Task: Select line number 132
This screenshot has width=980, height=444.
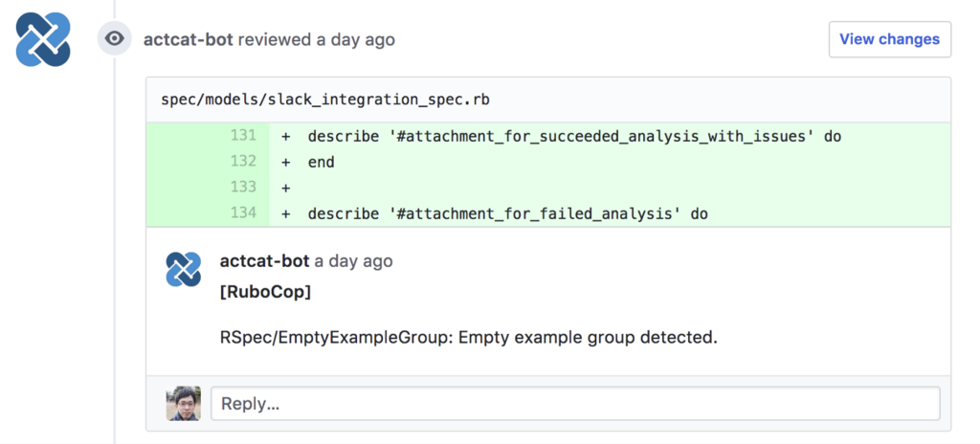Action: [243, 162]
